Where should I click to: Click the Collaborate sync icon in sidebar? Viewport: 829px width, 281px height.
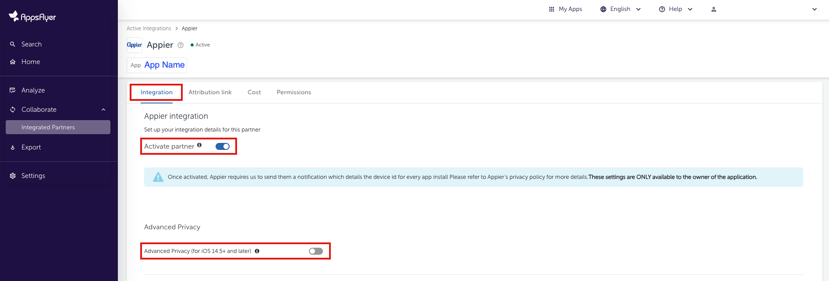click(x=13, y=110)
